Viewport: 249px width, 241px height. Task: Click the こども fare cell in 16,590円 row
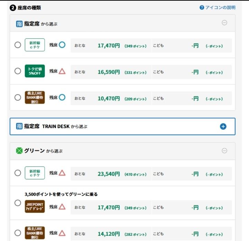point(192,72)
